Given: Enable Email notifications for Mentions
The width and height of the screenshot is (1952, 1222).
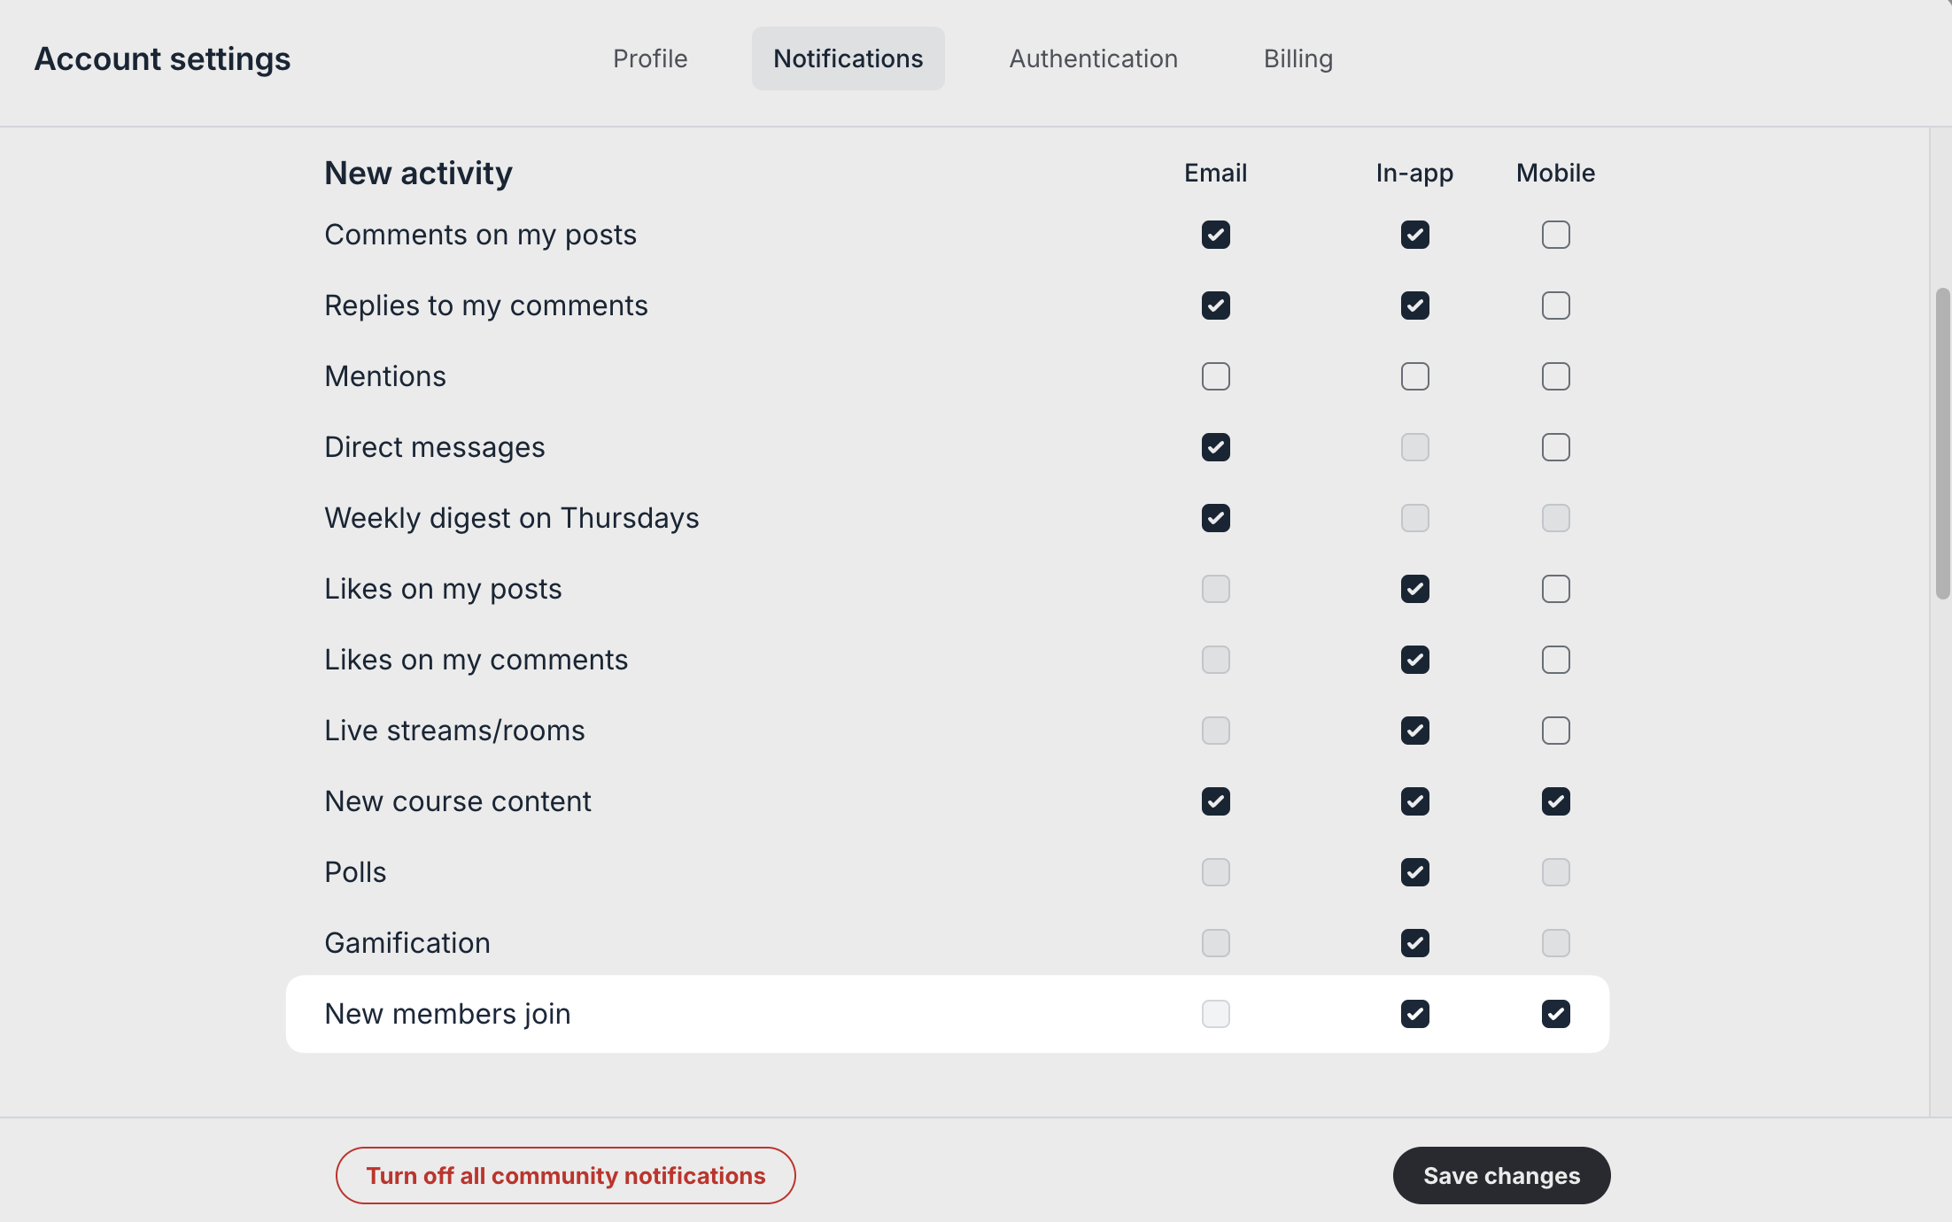Looking at the screenshot, I should pos(1215,375).
